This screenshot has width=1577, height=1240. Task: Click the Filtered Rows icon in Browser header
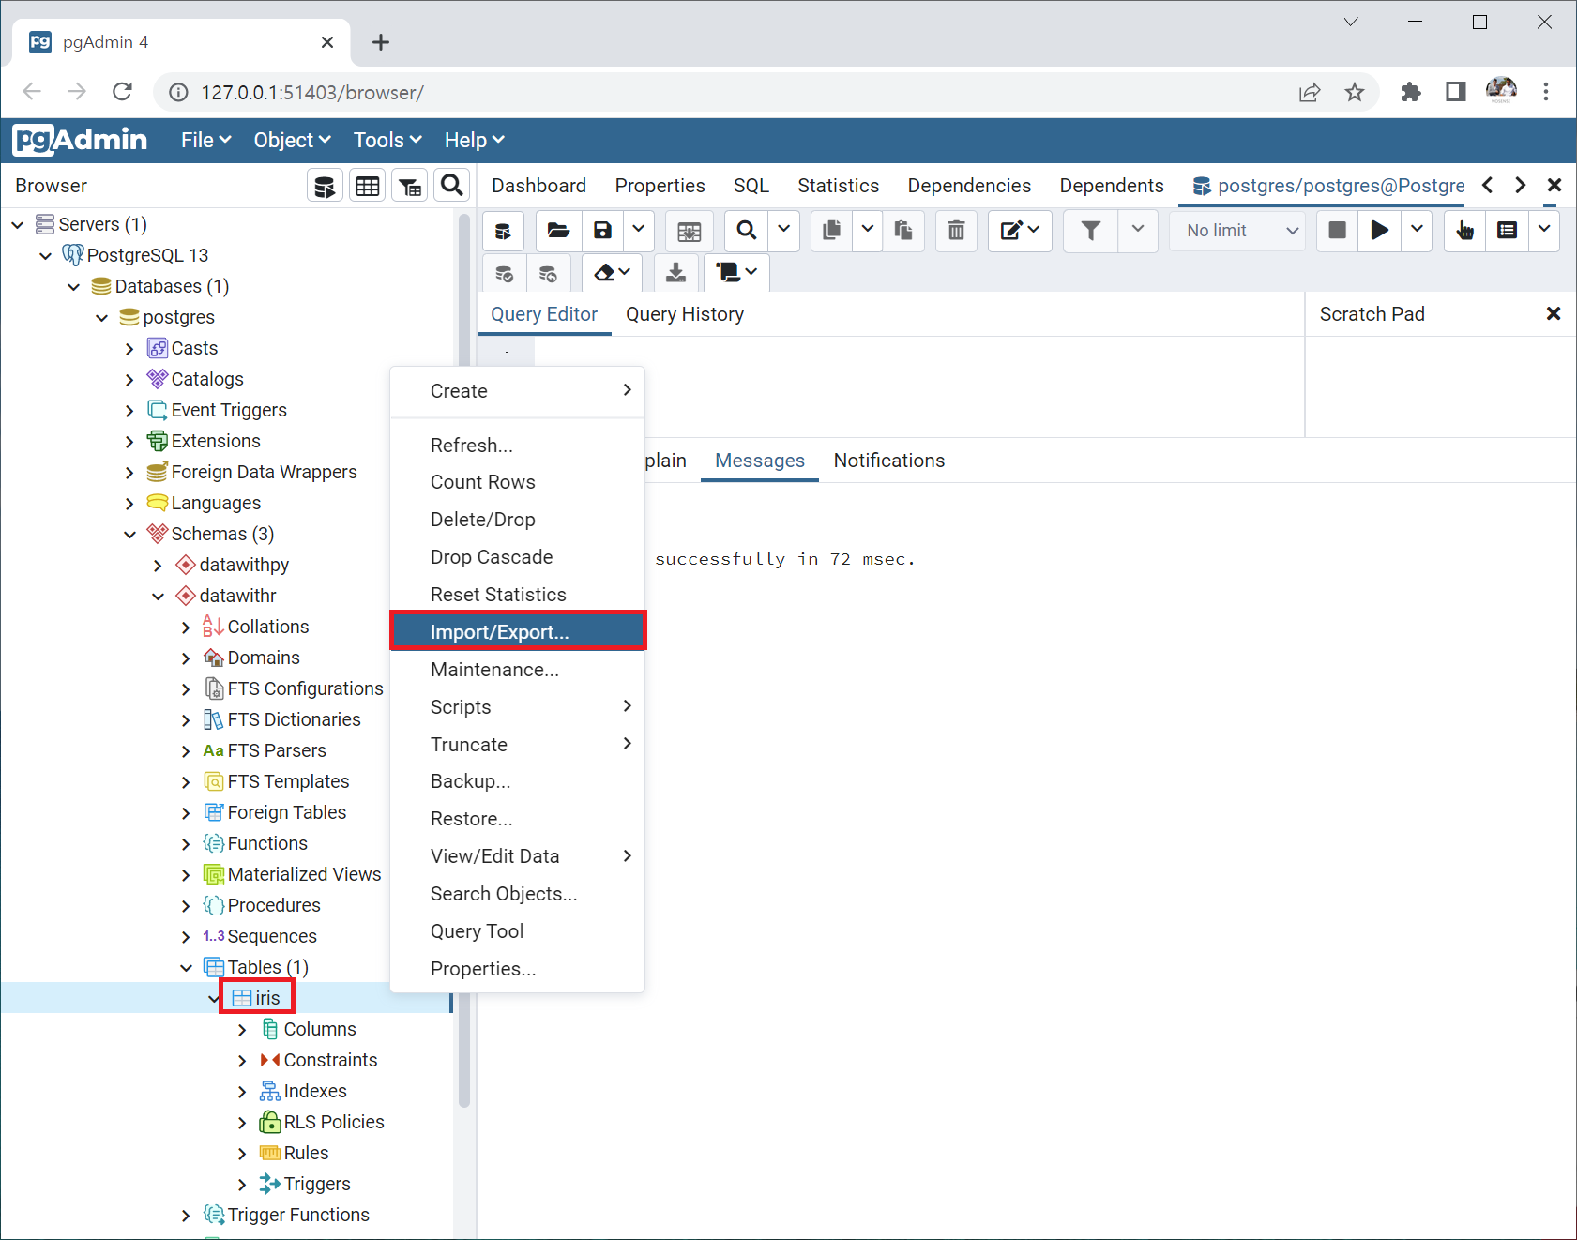(410, 186)
